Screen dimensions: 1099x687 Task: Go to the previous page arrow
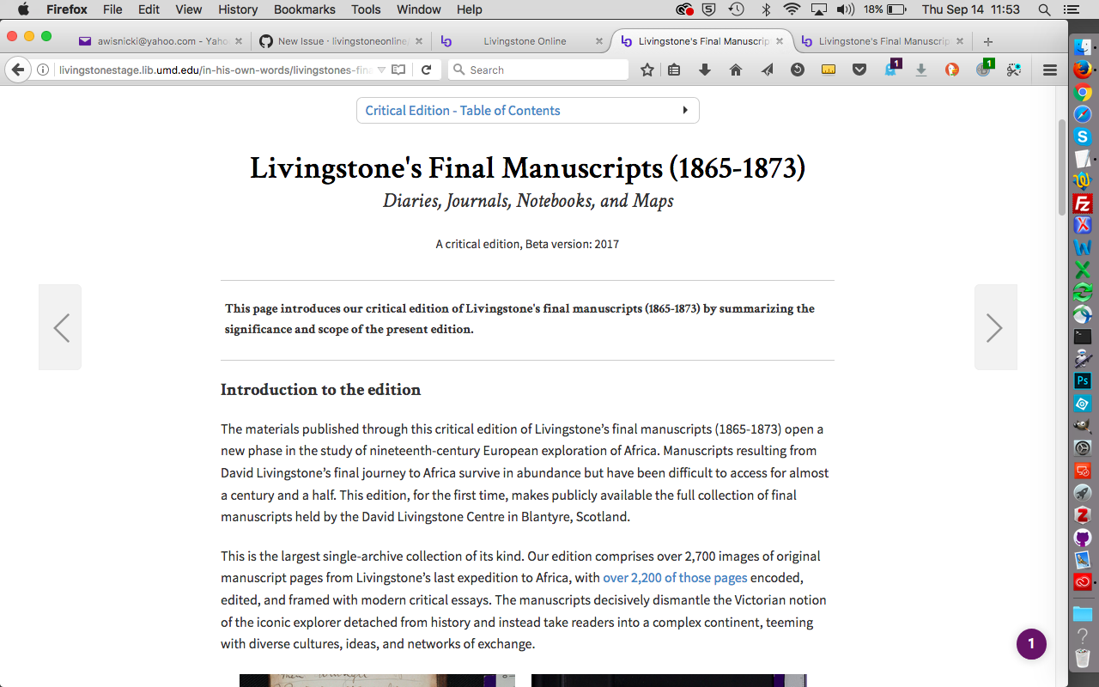point(60,327)
